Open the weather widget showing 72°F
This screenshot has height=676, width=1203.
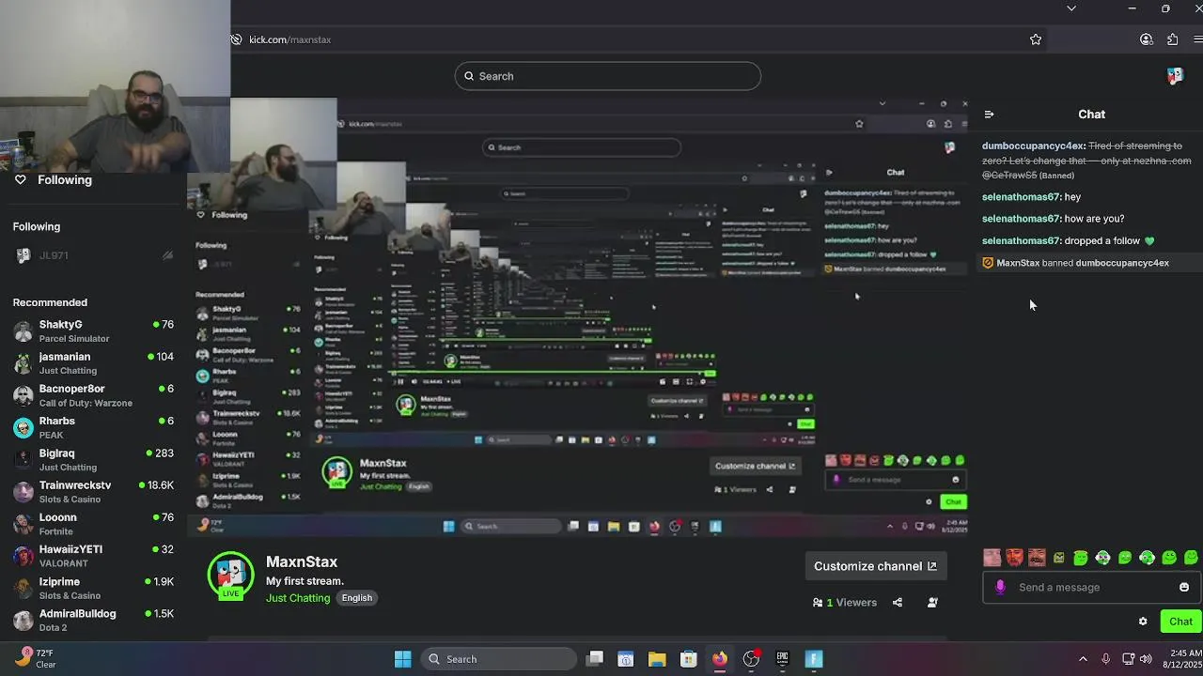click(36, 658)
